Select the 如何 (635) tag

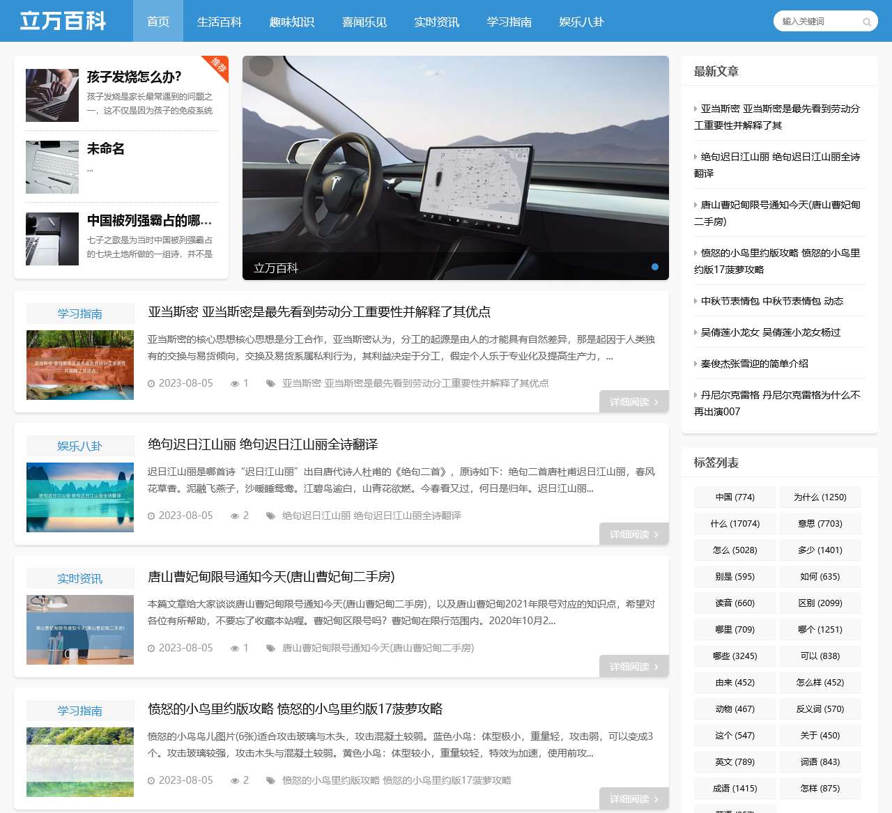(820, 577)
